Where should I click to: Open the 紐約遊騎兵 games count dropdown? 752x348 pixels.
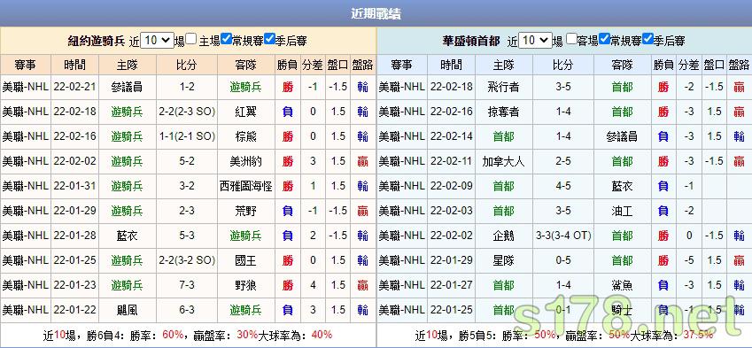tap(157, 40)
